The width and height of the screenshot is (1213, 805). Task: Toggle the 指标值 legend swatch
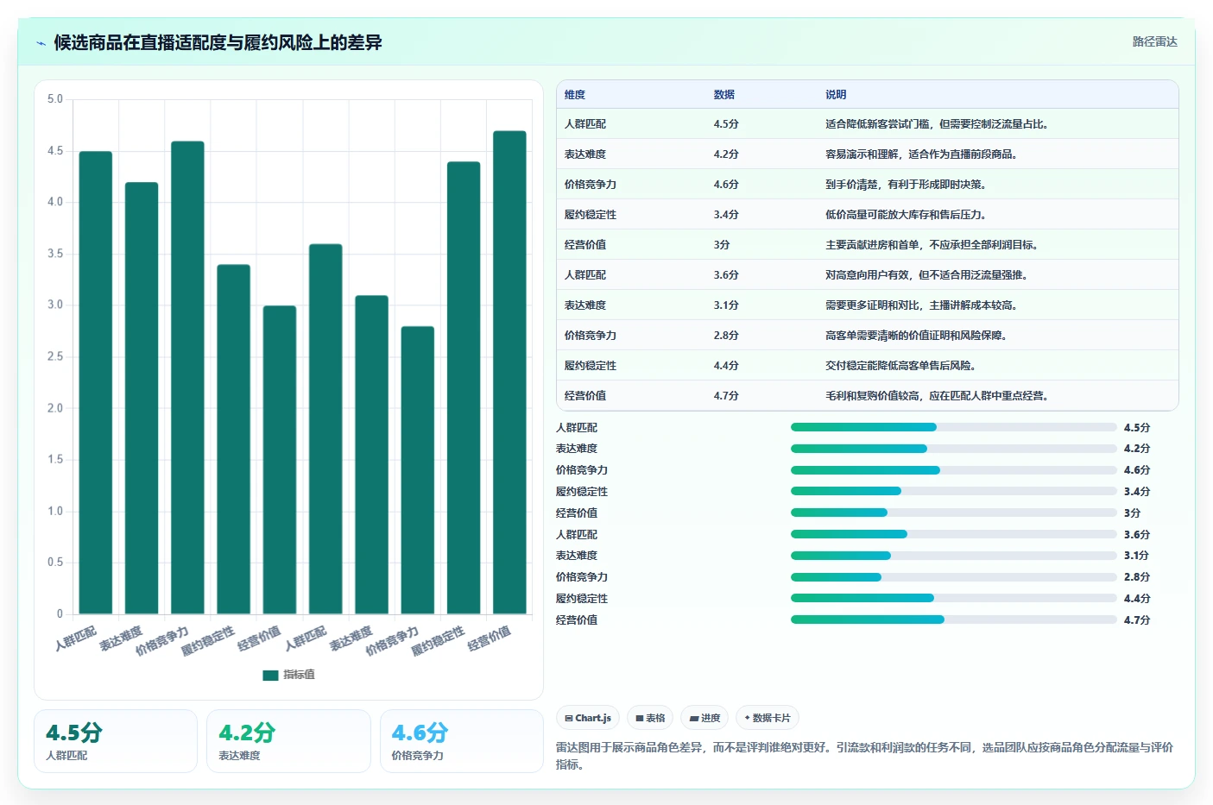pos(270,675)
